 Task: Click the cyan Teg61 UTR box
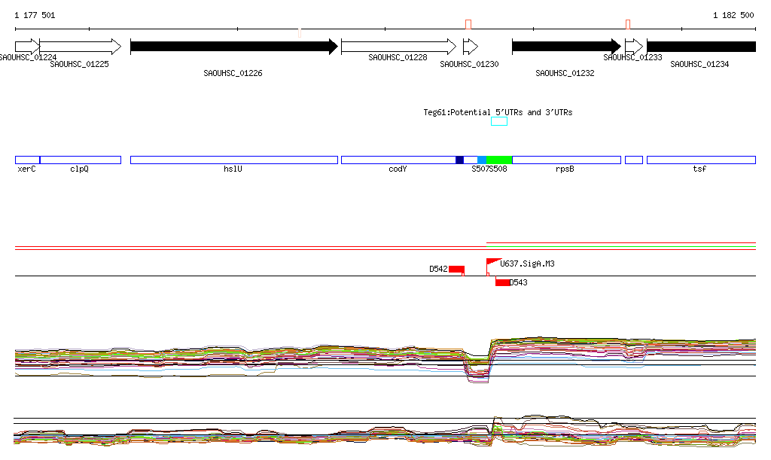click(499, 121)
